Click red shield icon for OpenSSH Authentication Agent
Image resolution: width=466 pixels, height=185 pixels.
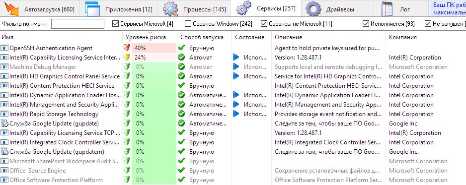click(x=127, y=48)
